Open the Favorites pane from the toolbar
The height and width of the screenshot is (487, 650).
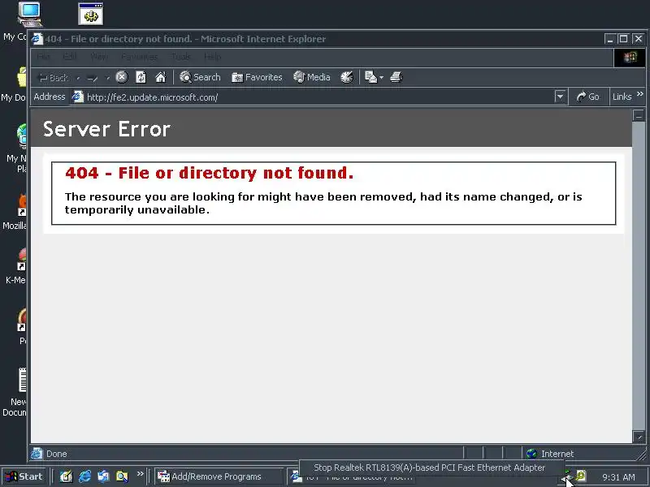pyautogui.click(x=257, y=77)
